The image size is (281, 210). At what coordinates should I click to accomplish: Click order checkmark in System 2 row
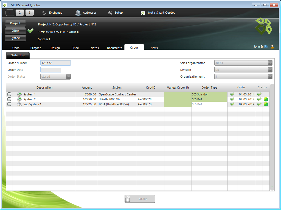(x=232, y=99)
